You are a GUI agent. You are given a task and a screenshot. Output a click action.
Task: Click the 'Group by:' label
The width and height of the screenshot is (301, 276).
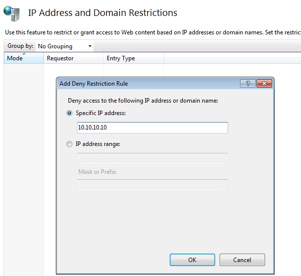click(x=20, y=46)
